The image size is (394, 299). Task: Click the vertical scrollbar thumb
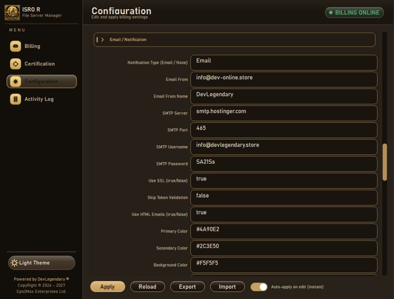pos(385,162)
